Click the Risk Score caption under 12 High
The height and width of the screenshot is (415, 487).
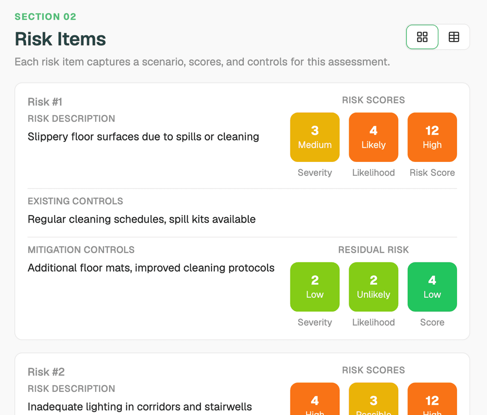tap(432, 173)
